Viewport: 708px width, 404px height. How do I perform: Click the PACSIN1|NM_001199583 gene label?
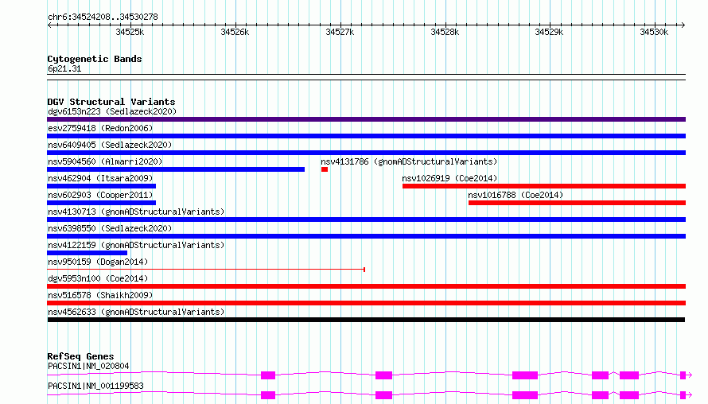click(95, 386)
